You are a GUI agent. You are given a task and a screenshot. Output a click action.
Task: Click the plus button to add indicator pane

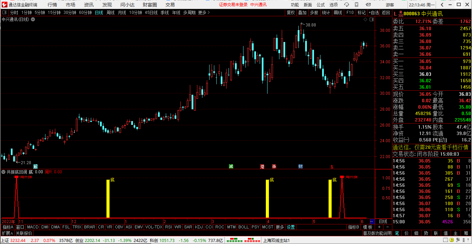click(x=379, y=227)
